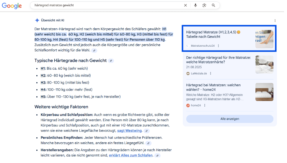Screen dimensions: 287x163
Task: Clear the search box text
Action: pyautogui.click(x=185, y=5)
